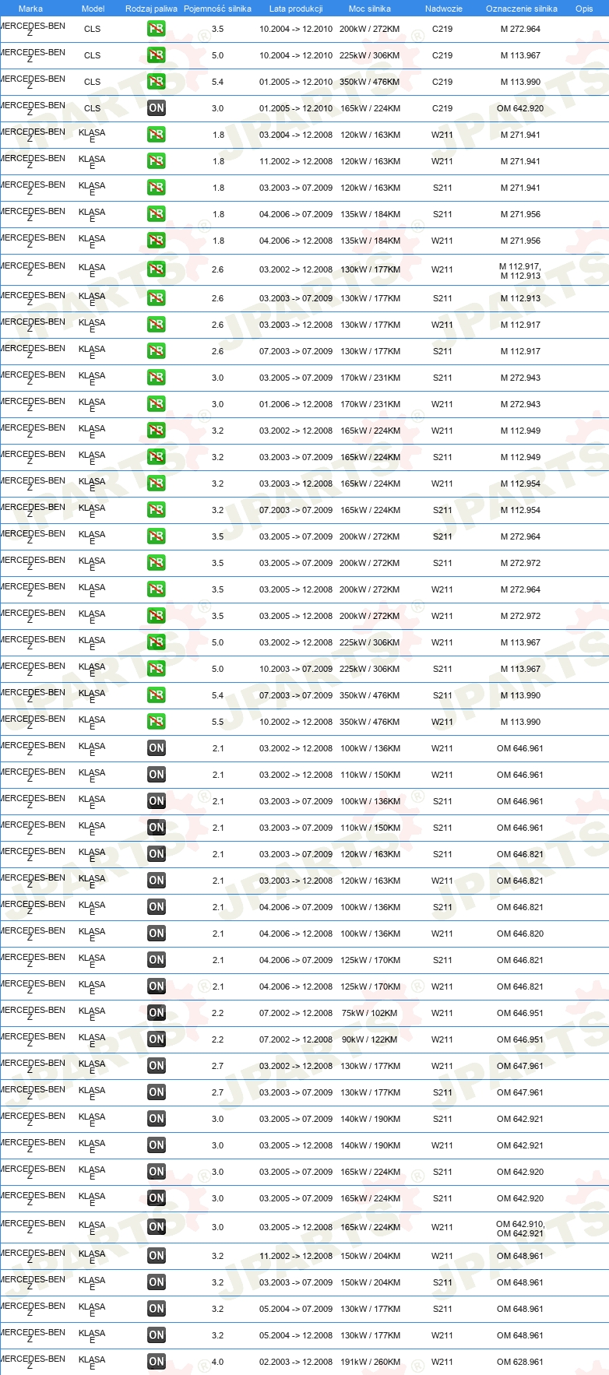Select the date range 05.2004 -> 12.2008

[x=296, y=1335]
